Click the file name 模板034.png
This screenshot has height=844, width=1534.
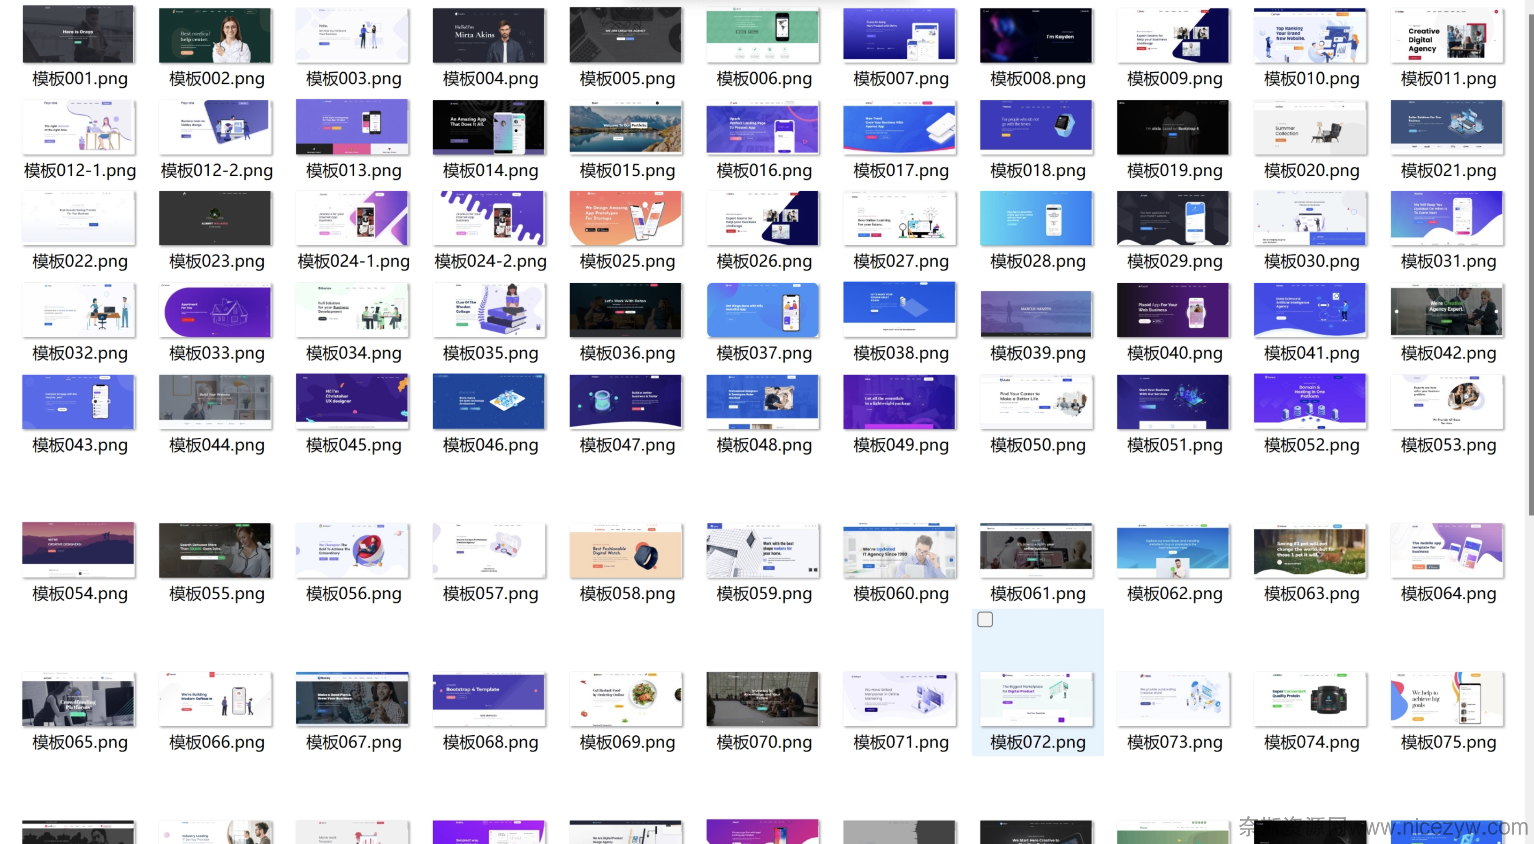[x=353, y=354]
